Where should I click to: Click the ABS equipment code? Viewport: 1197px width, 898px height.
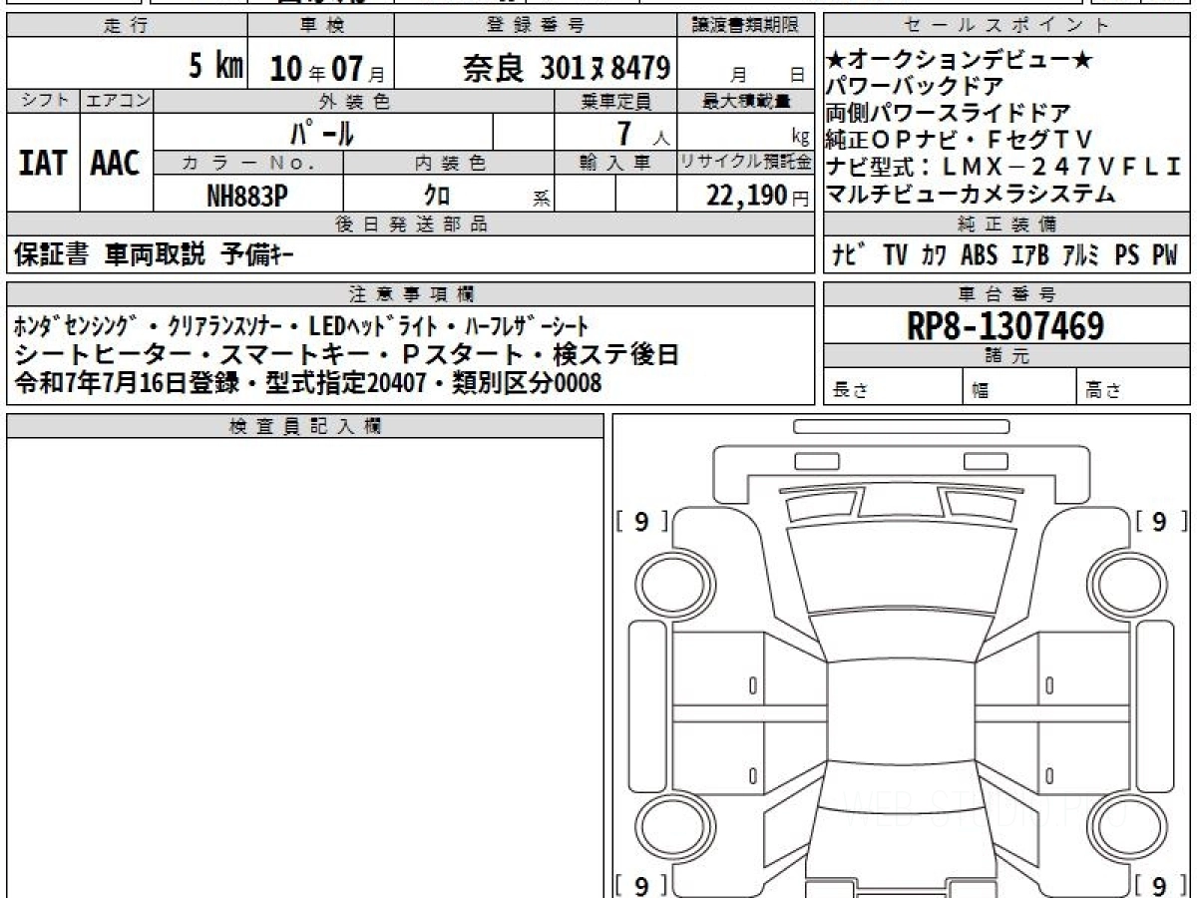(x=979, y=255)
